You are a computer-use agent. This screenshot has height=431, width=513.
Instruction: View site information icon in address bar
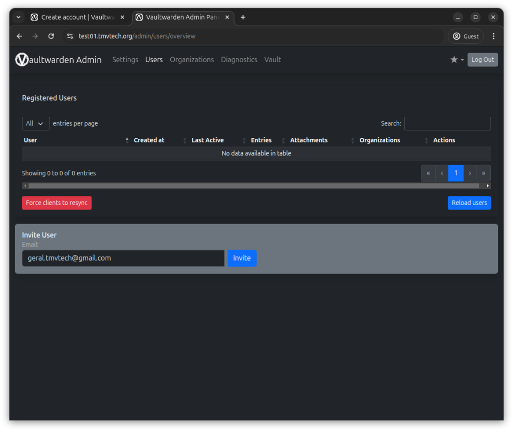[x=70, y=36]
